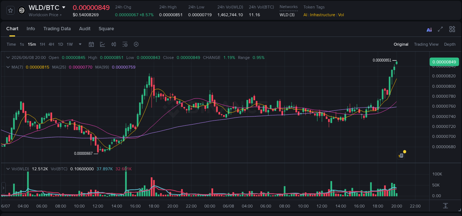Expand more time intervals dropdown
Screen dimensions: 462x216
coord(80,44)
